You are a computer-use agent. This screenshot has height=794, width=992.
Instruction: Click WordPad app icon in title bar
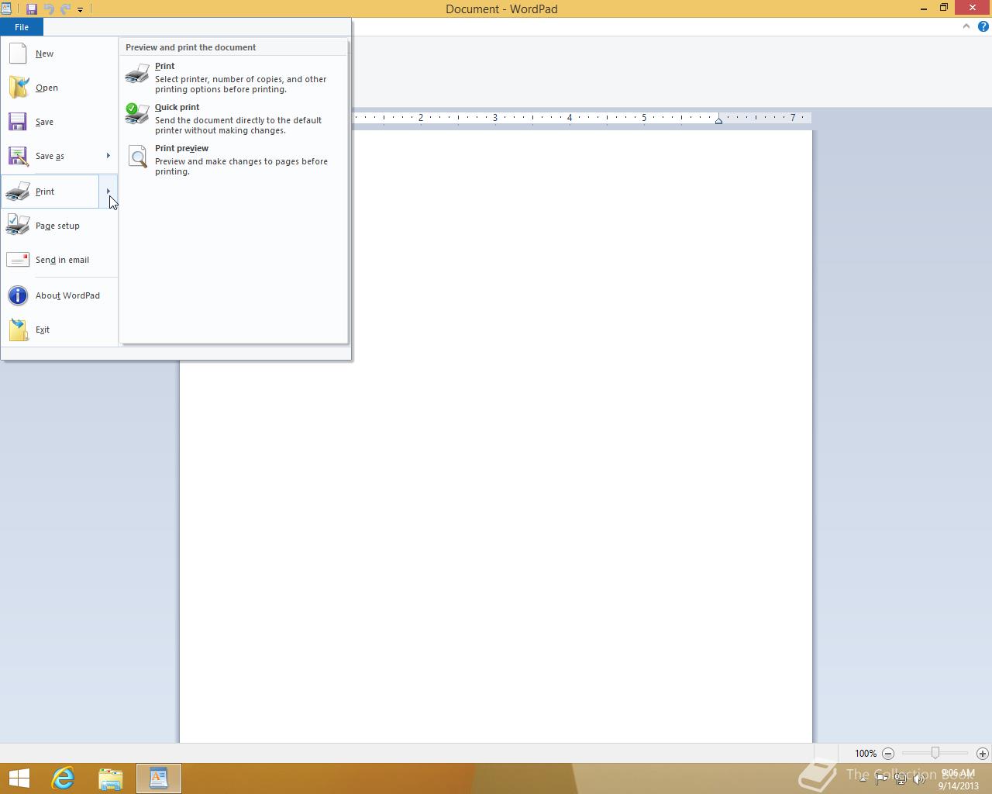pyautogui.click(x=6, y=9)
